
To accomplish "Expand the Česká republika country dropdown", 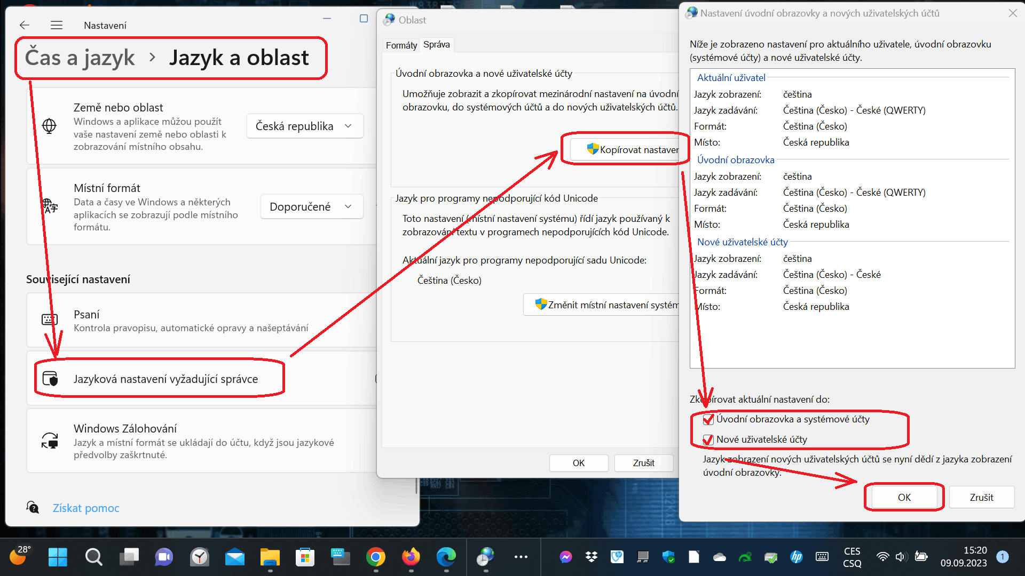I will pos(305,126).
